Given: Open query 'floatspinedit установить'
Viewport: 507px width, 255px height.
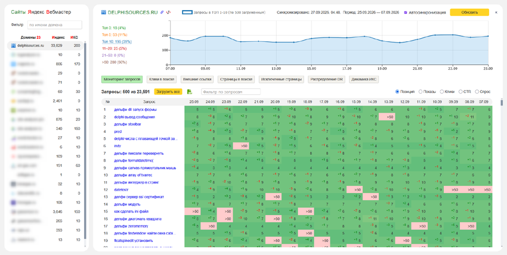Looking at the screenshot, I should pos(133,241).
